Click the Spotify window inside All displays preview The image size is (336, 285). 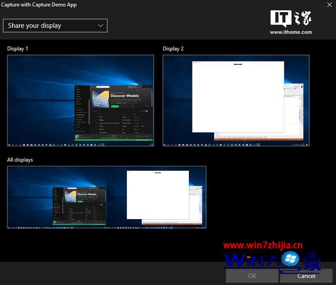click(x=79, y=206)
